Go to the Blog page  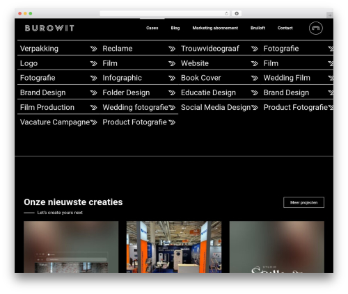click(175, 28)
